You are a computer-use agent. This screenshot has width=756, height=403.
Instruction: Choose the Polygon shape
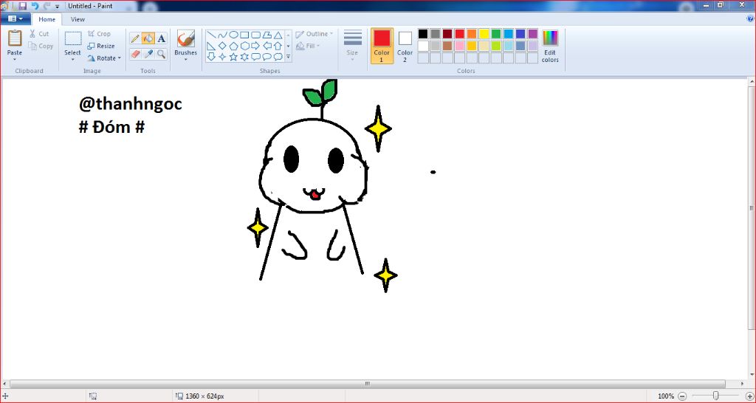[267, 35]
